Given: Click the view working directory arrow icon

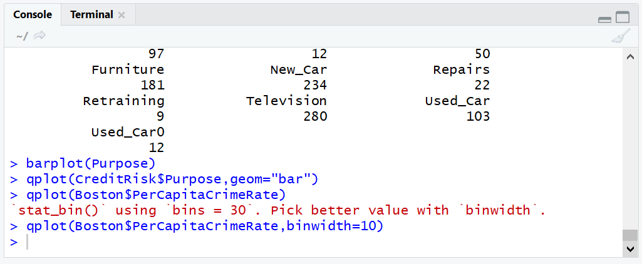Looking at the screenshot, I should tap(39, 36).
